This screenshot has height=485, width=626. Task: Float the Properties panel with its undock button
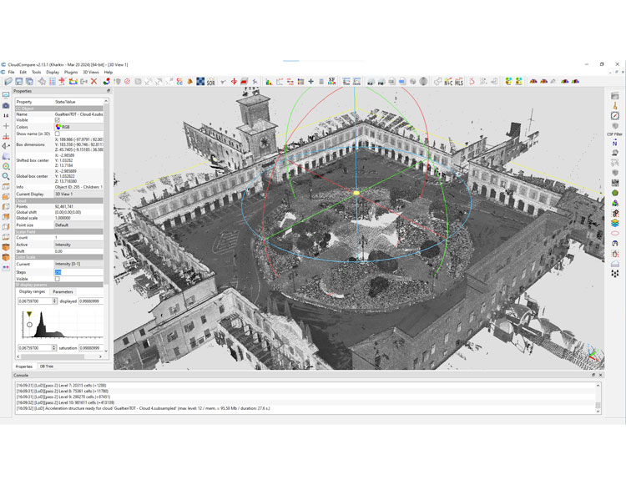[x=109, y=91]
